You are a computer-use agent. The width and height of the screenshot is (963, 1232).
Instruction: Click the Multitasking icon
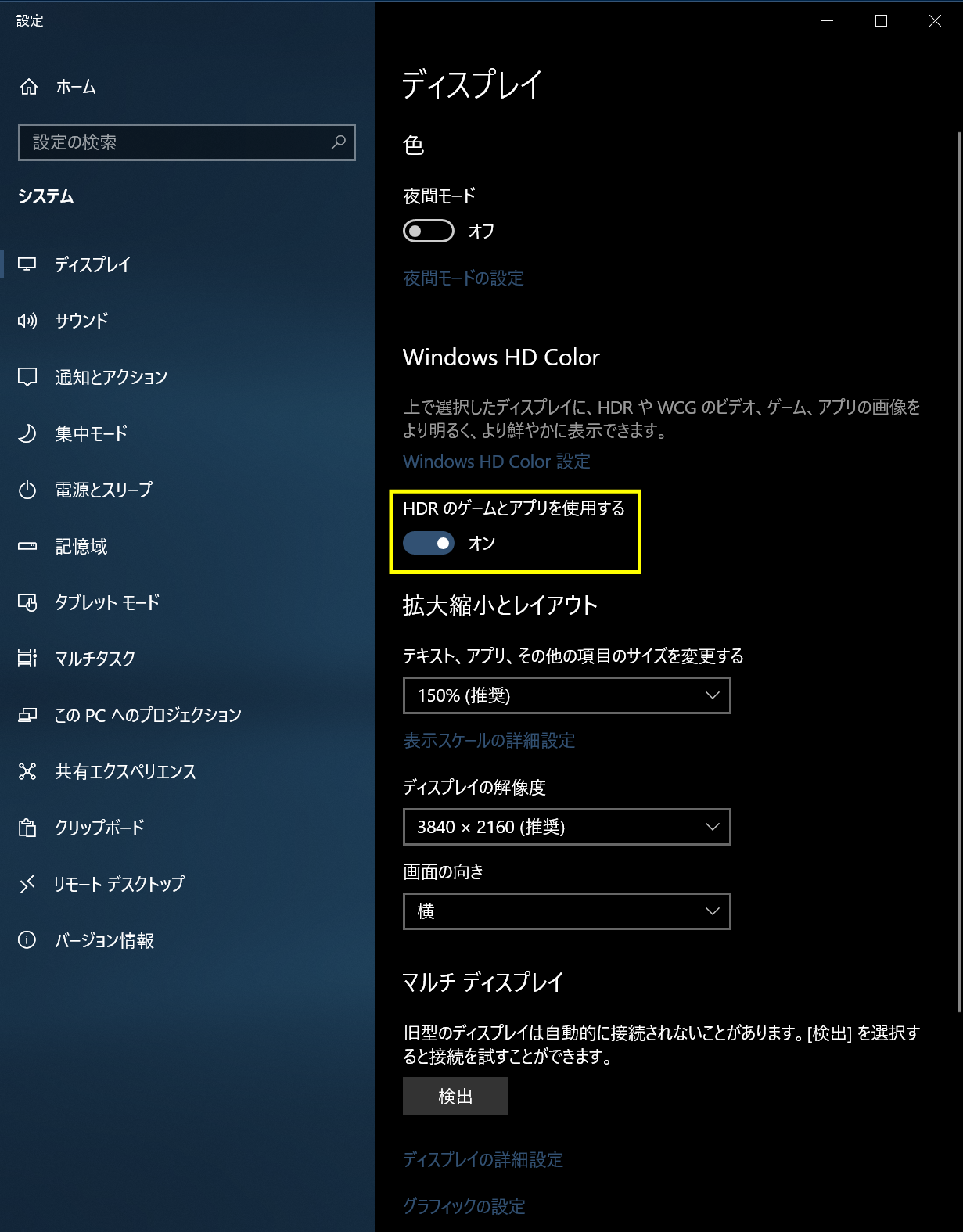(27, 659)
